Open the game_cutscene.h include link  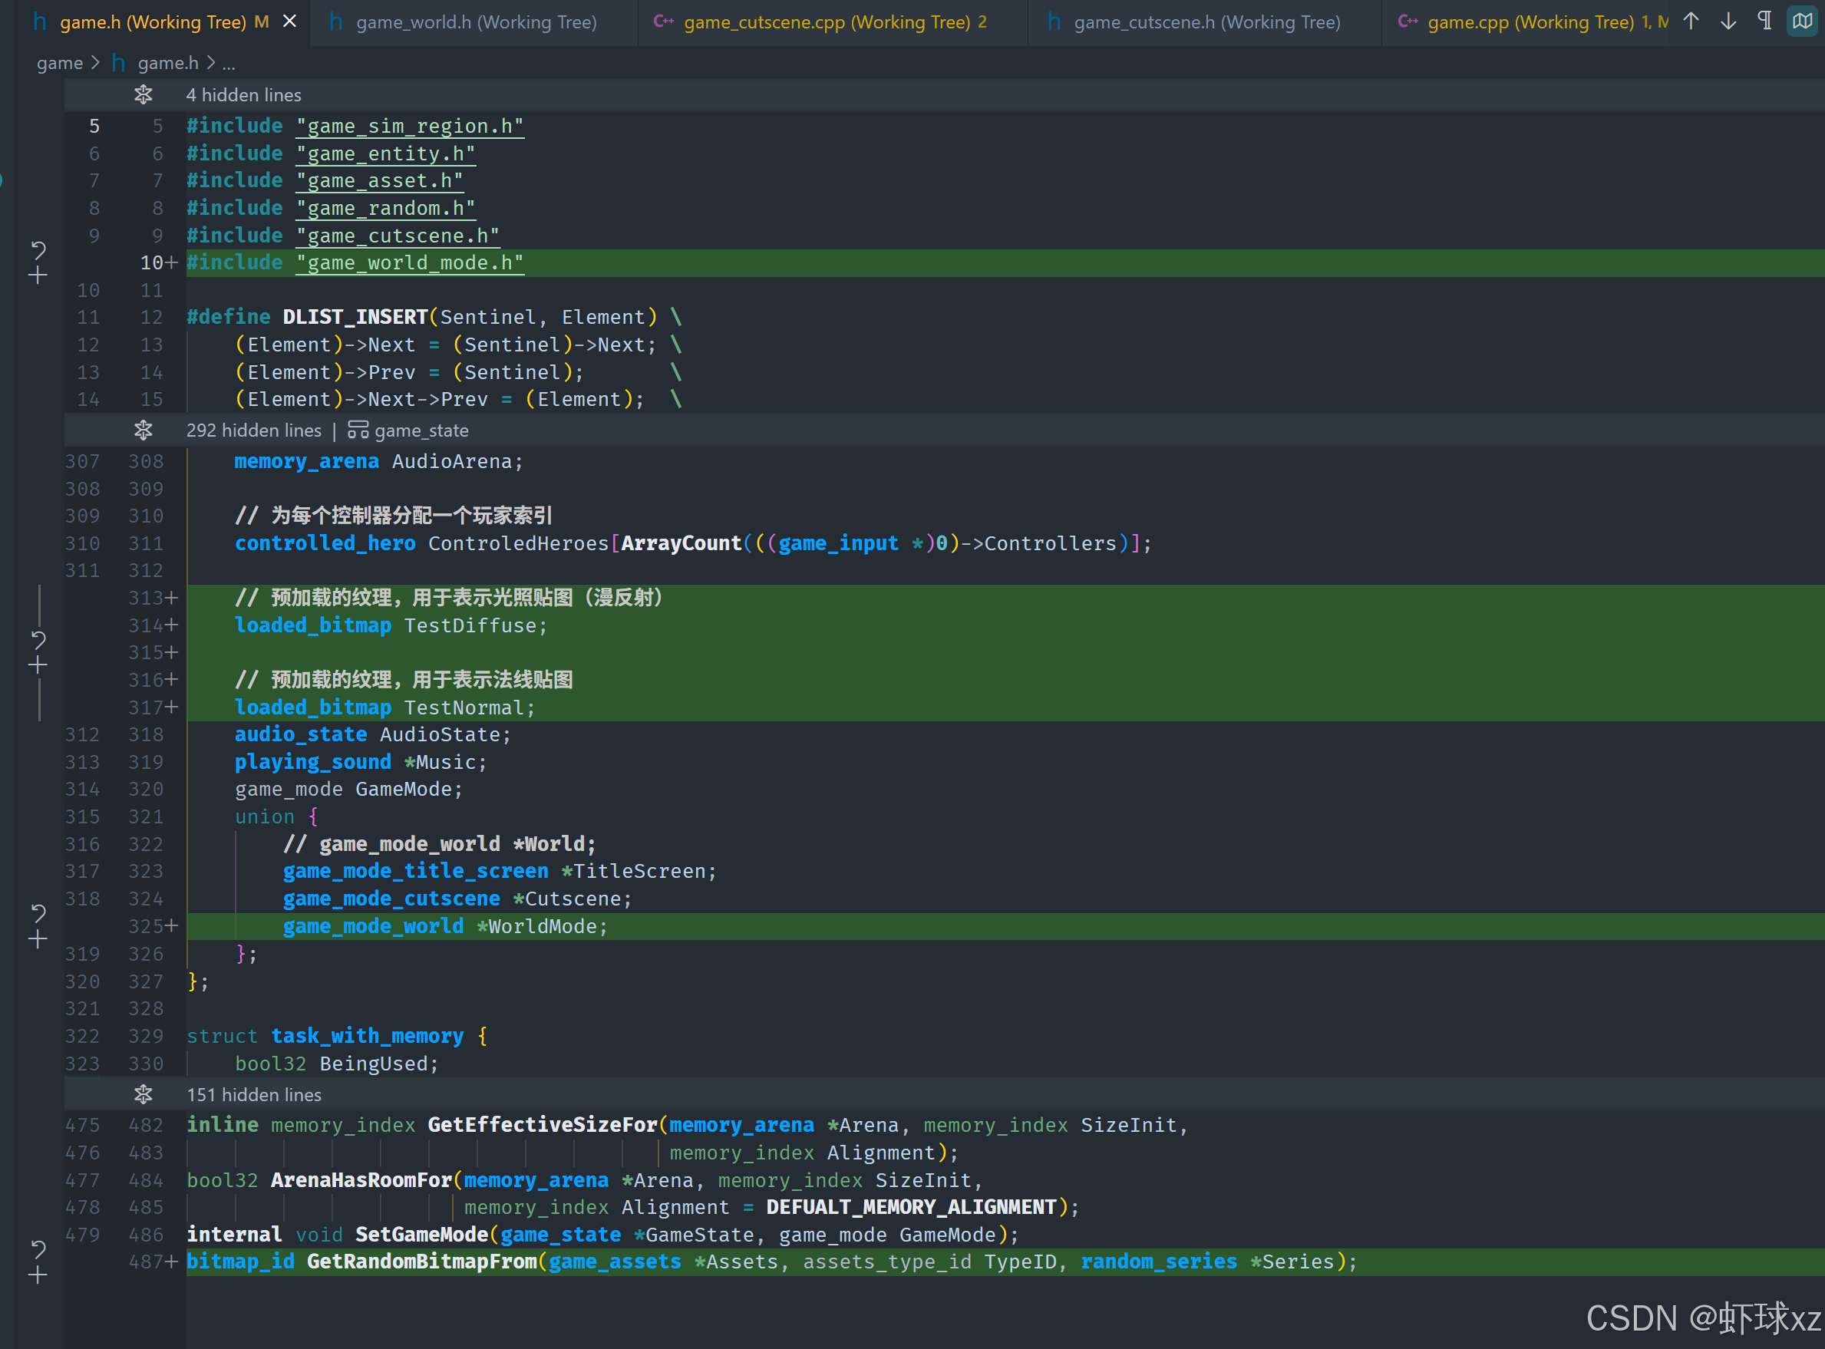[397, 236]
